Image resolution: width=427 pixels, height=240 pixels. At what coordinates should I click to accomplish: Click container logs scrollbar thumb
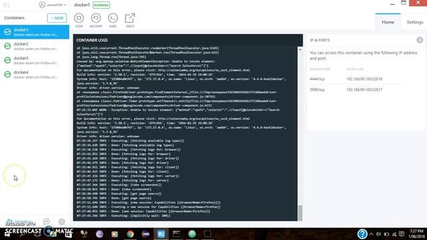(300, 213)
